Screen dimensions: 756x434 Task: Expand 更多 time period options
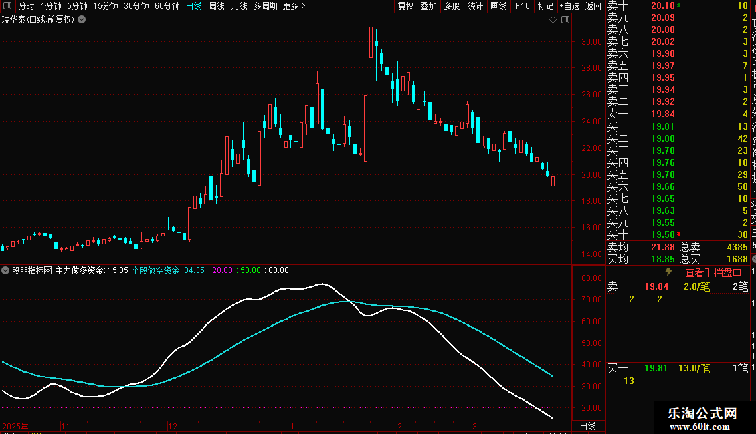[x=294, y=6]
